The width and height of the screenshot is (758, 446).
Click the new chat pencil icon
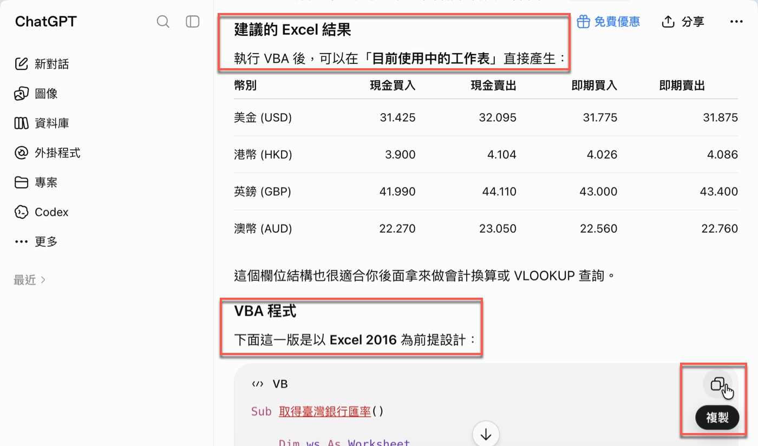point(21,64)
